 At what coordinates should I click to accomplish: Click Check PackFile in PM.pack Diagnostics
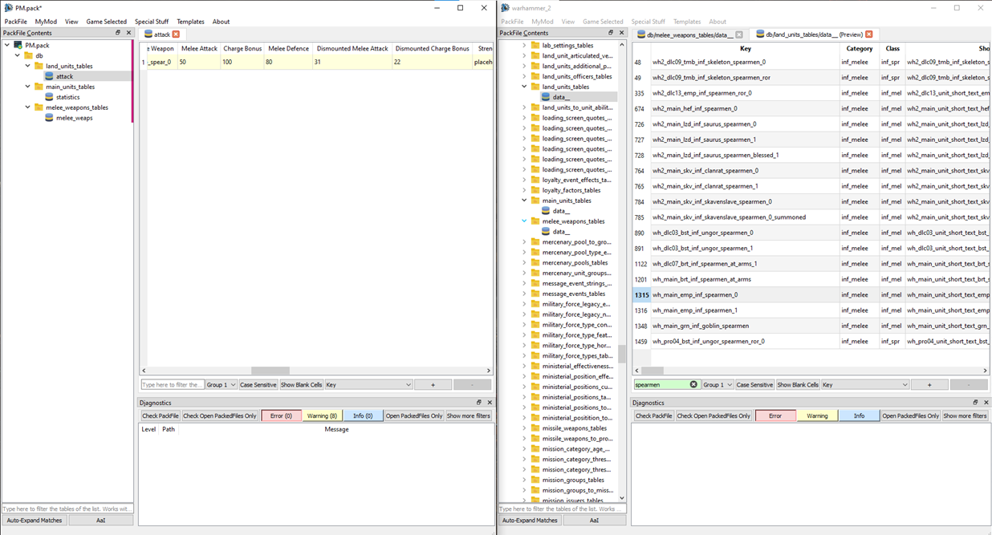click(161, 415)
